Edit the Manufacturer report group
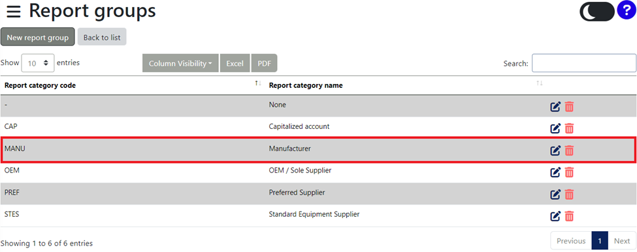 pos(555,150)
